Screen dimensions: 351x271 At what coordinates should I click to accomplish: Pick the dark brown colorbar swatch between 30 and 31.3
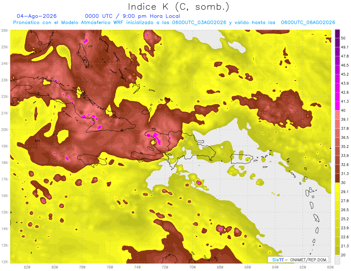337,178
